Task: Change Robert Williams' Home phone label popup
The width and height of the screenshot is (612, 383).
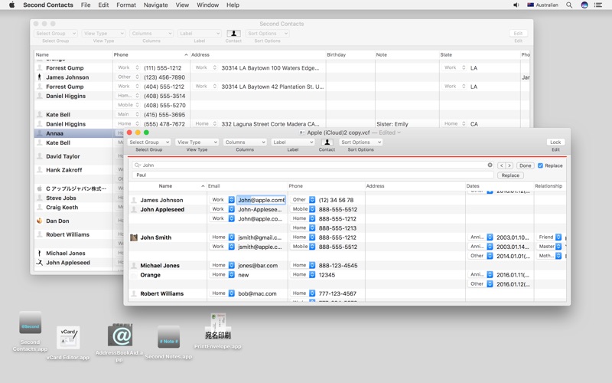Action: (x=302, y=293)
